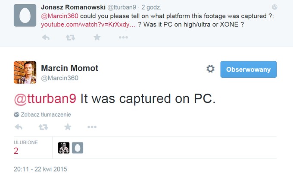Click the @tturban9 mention in the reply

coord(45,99)
